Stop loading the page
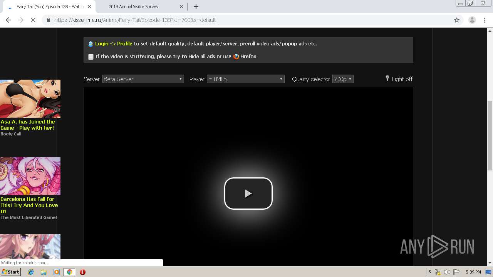493x277 pixels. pyautogui.click(x=33, y=20)
